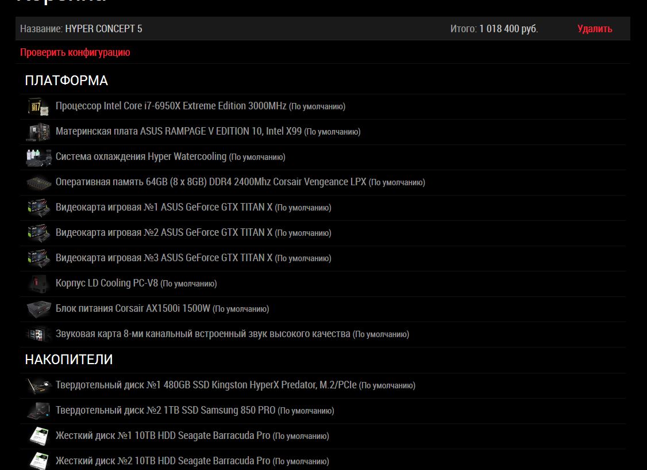Screen dimensions: 647x470
Task: Click the Intel Core i7 processor thumbnail icon
Action: point(39,106)
